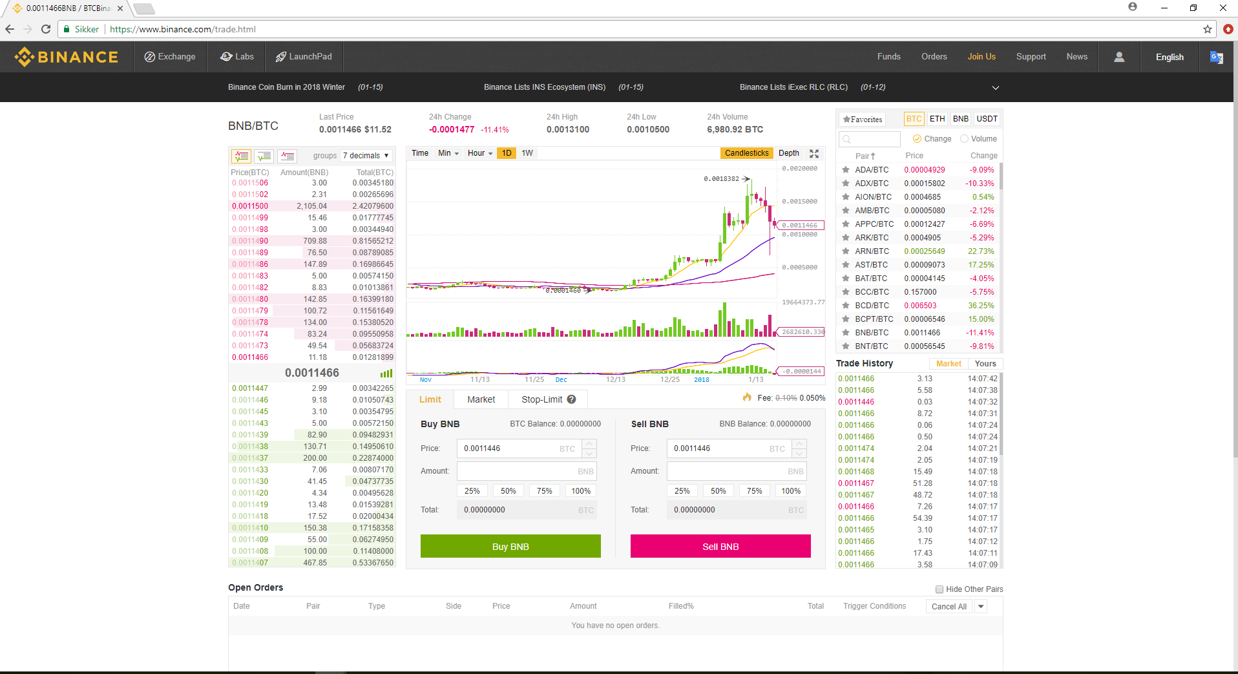Switch chart interval to 1D
The image size is (1238, 674).
(x=507, y=153)
